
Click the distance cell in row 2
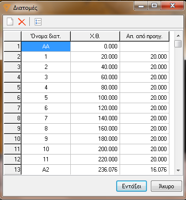click(x=145, y=57)
